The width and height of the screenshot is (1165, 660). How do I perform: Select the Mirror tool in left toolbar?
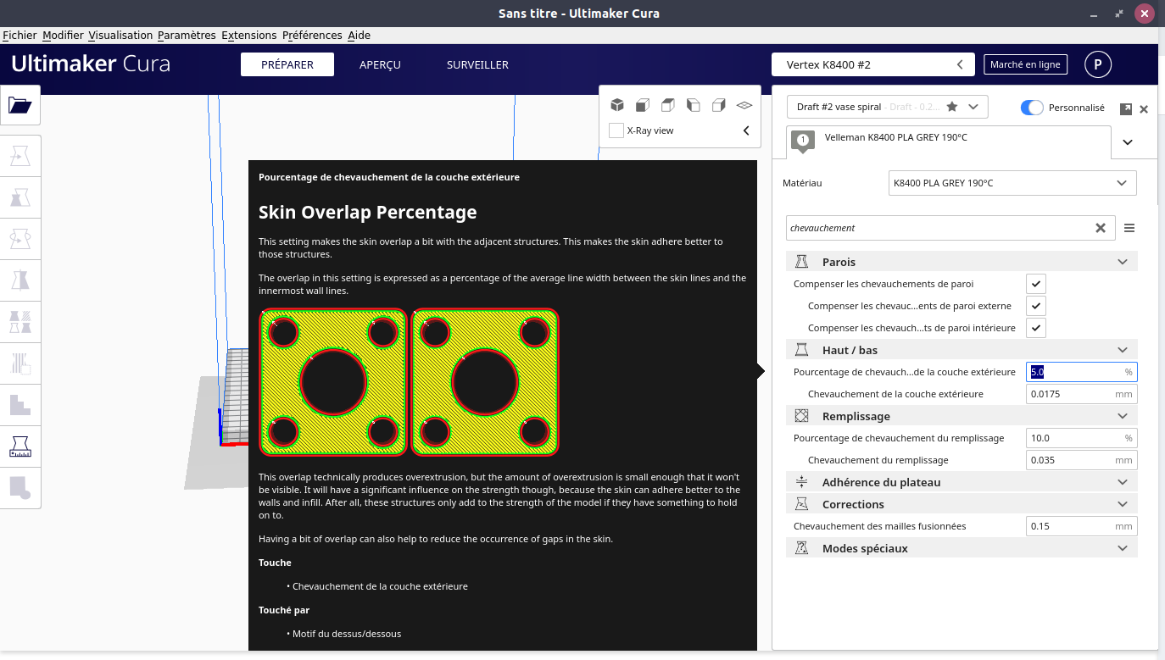[20, 280]
